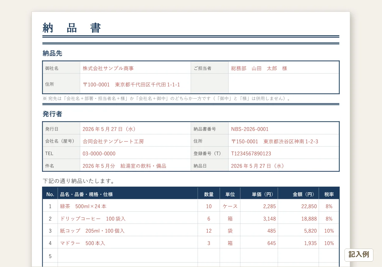The image size is (382, 267).
Task: Click the sentence 下記の通り納品いたします。
Action: tap(79, 181)
